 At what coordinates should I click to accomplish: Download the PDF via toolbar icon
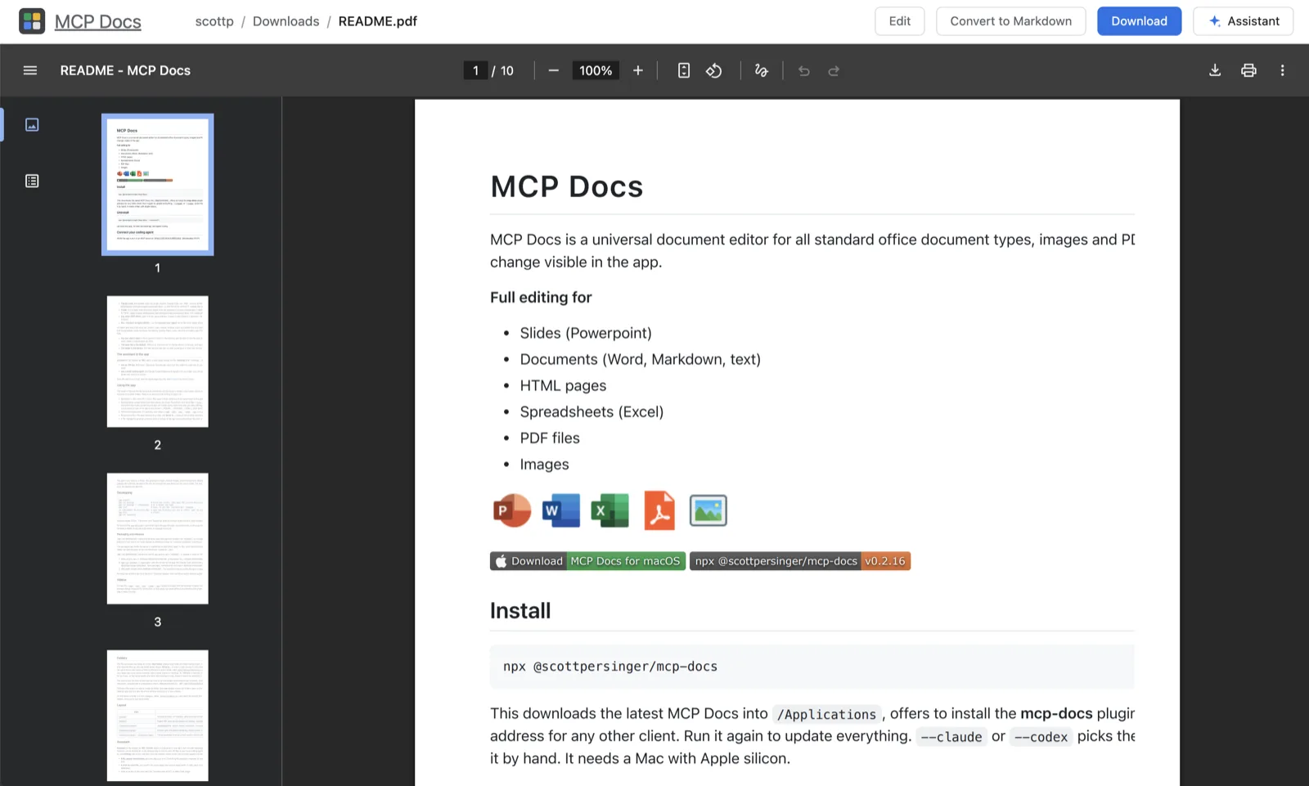click(x=1215, y=70)
